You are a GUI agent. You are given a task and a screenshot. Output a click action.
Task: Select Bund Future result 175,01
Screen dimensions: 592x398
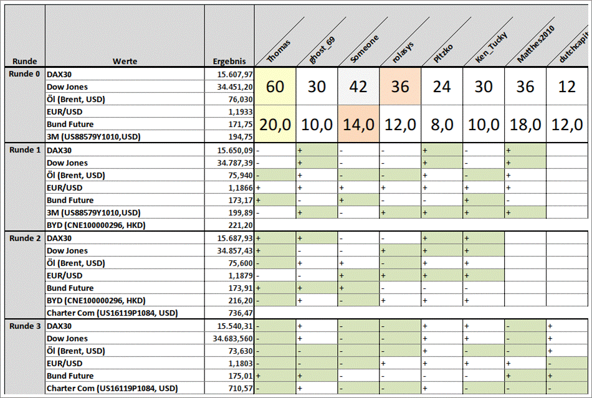[x=229, y=376]
